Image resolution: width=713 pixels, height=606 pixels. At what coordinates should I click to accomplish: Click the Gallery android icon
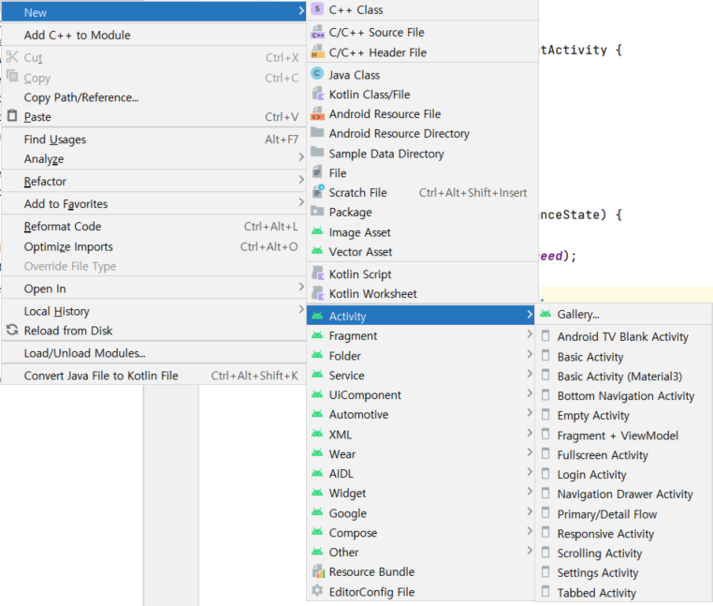[546, 313]
